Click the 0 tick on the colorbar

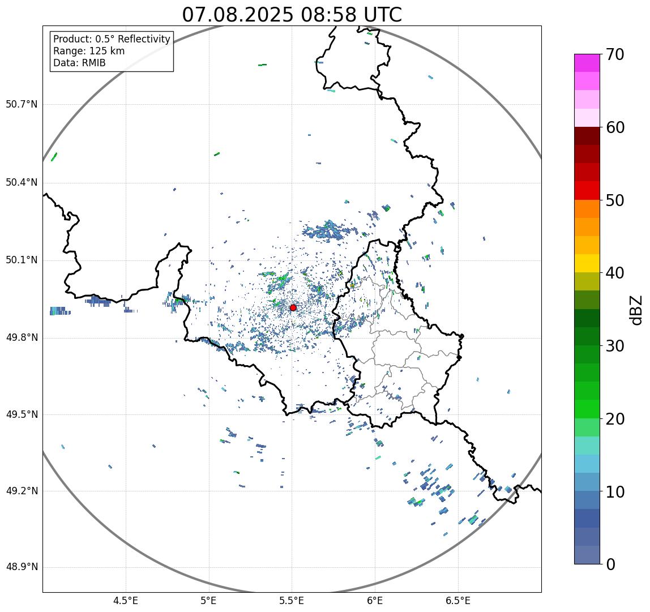pos(610,564)
